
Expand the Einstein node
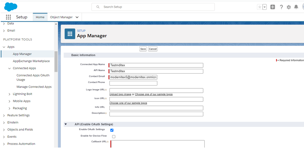(4, 123)
